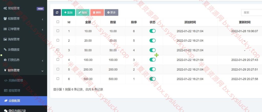Viewport: 262px width, 112px height.
Task: Open 海报管理 in the sidebar
Action: [x=23, y=40]
